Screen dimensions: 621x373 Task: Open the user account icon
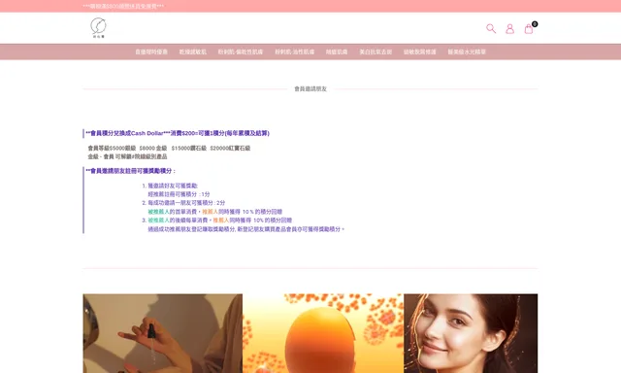(509, 28)
